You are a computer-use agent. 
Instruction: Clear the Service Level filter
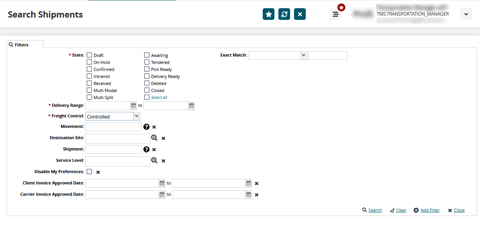164,161
